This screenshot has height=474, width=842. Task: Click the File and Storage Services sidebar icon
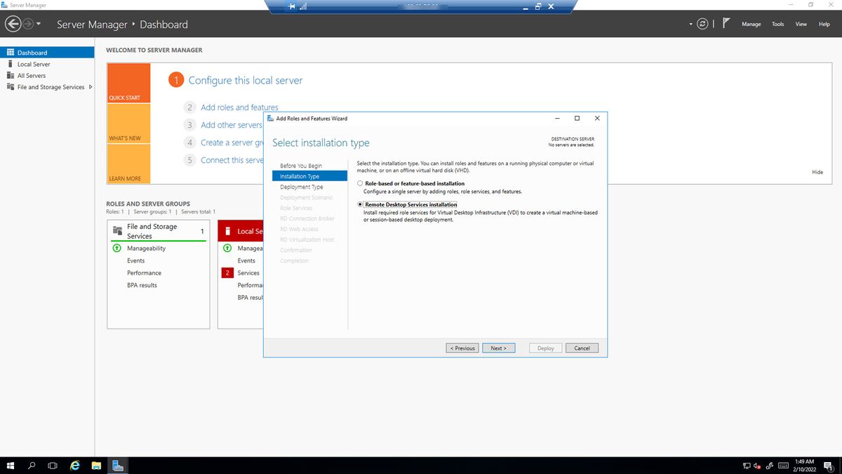pos(11,87)
